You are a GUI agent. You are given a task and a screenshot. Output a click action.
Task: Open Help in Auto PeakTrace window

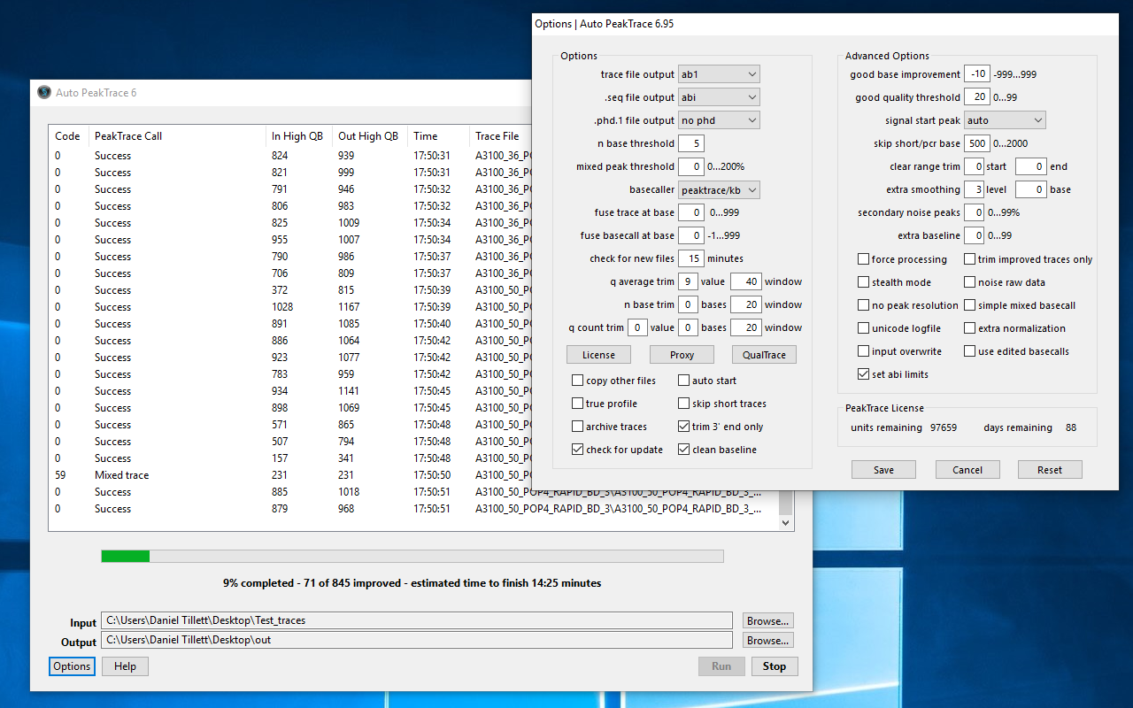pyautogui.click(x=125, y=666)
